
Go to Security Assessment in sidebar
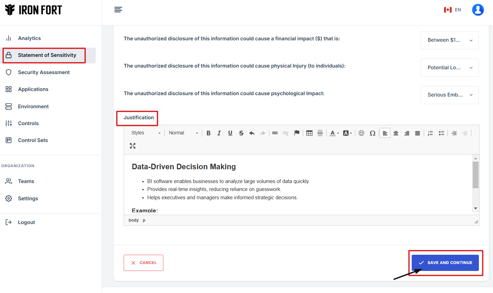pos(44,72)
